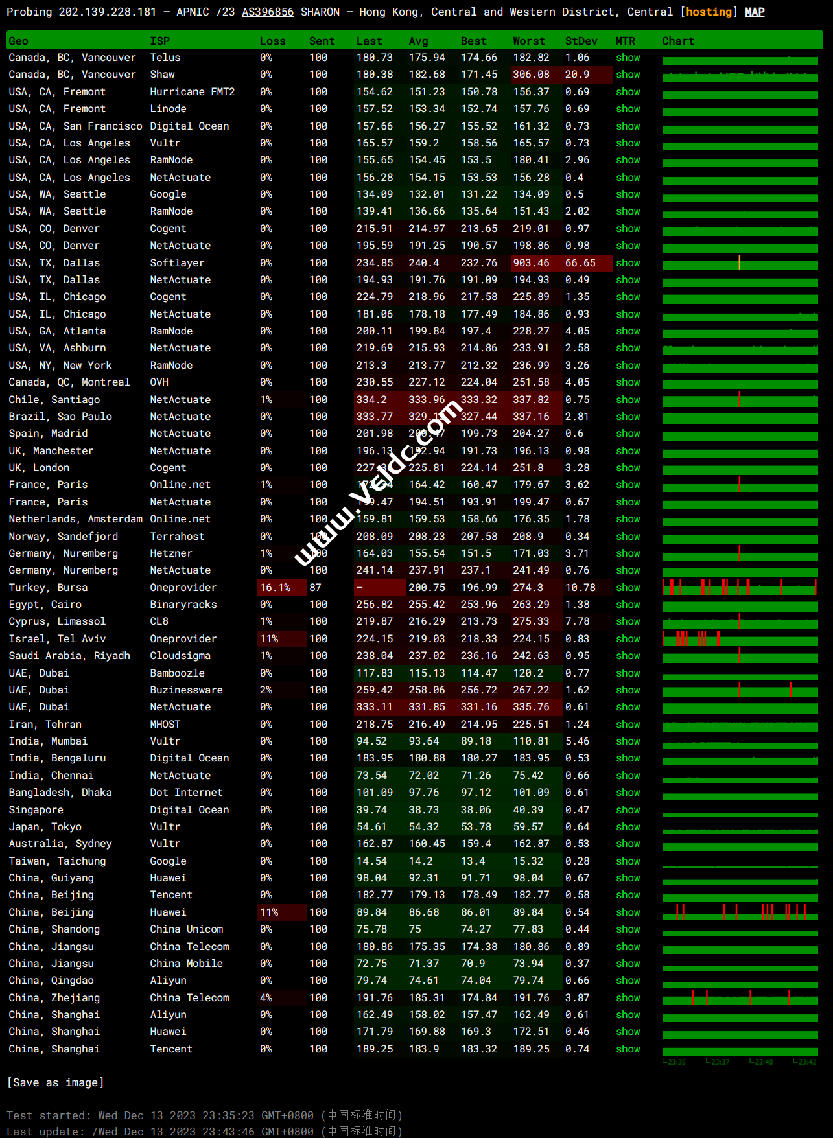Select the Dallas Softlayer latency chart
This screenshot has width=833, height=1138.
740,263
